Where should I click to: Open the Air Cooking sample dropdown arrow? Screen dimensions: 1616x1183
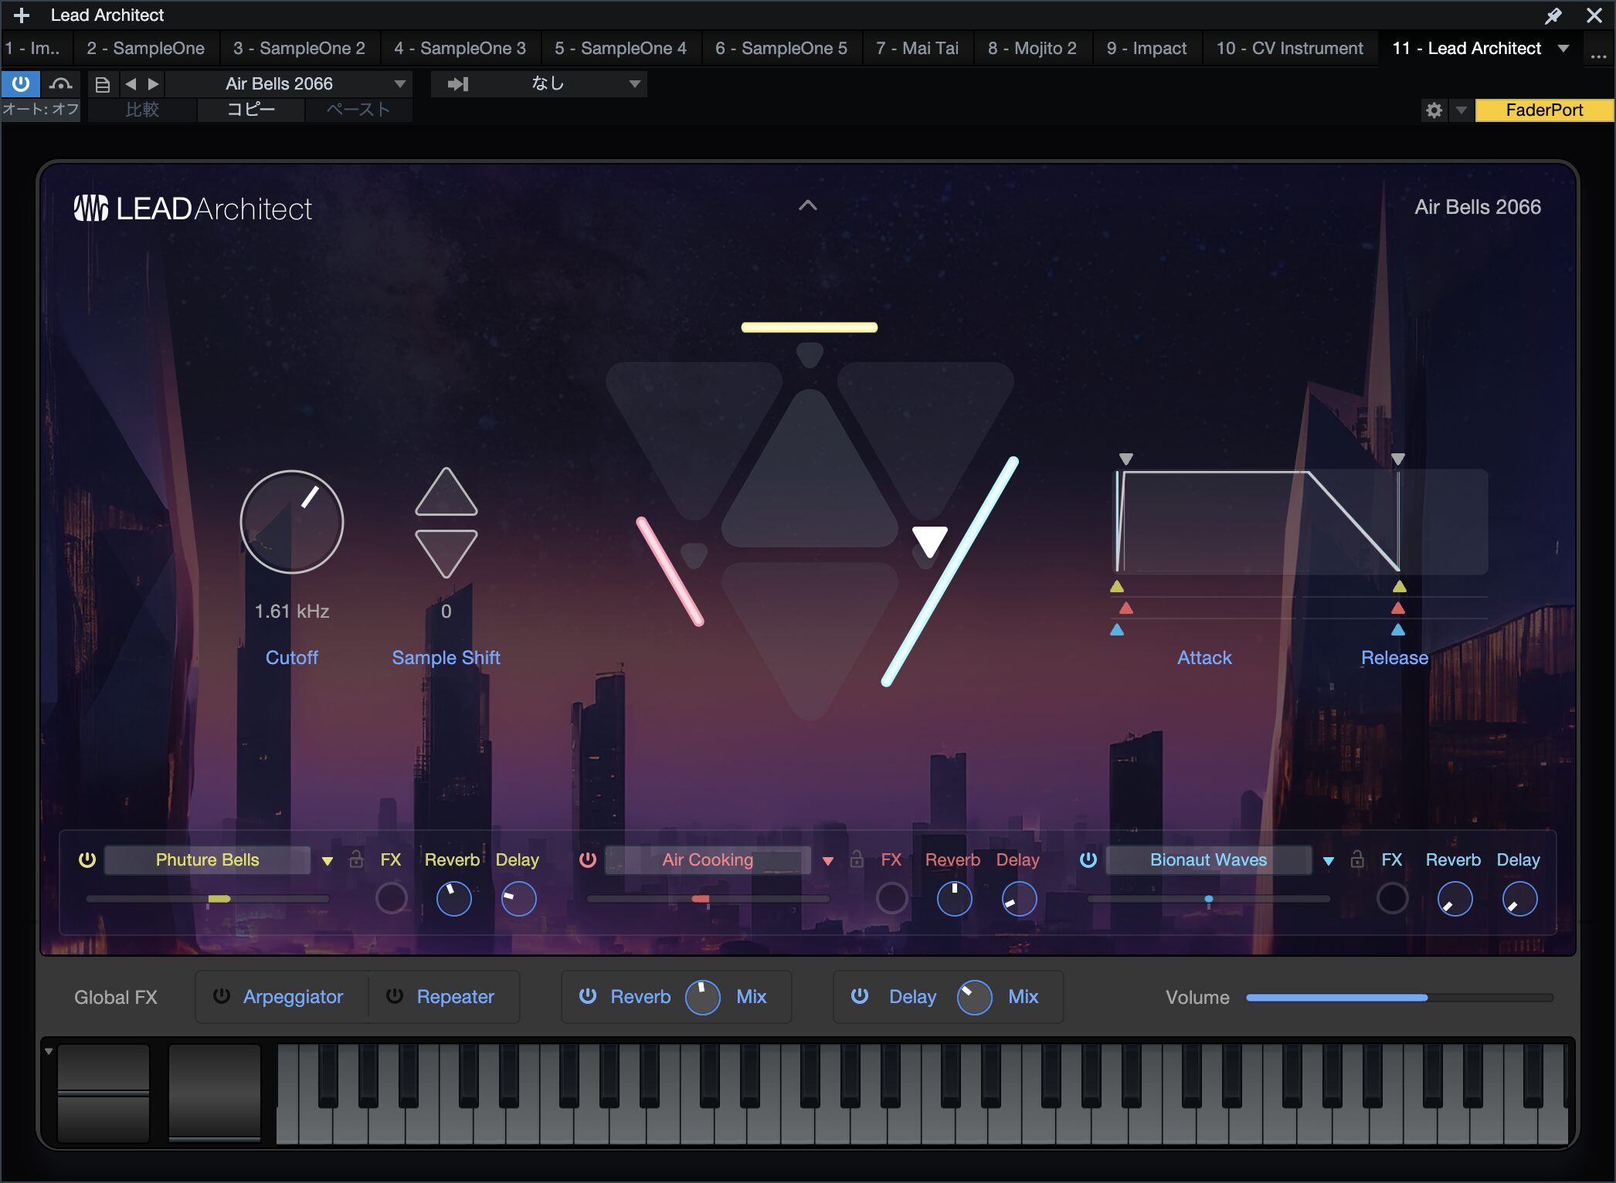pyautogui.click(x=828, y=861)
